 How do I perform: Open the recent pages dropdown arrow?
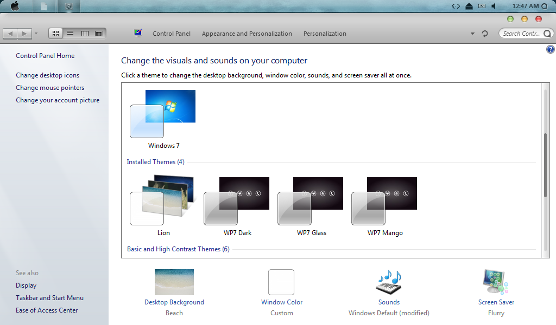coord(36,34)
